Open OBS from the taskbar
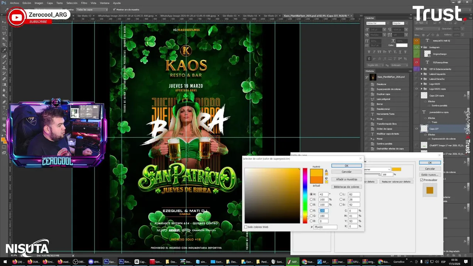Viewport: 473px width, 266px height. pyautogui.click(x=78, y=262)
